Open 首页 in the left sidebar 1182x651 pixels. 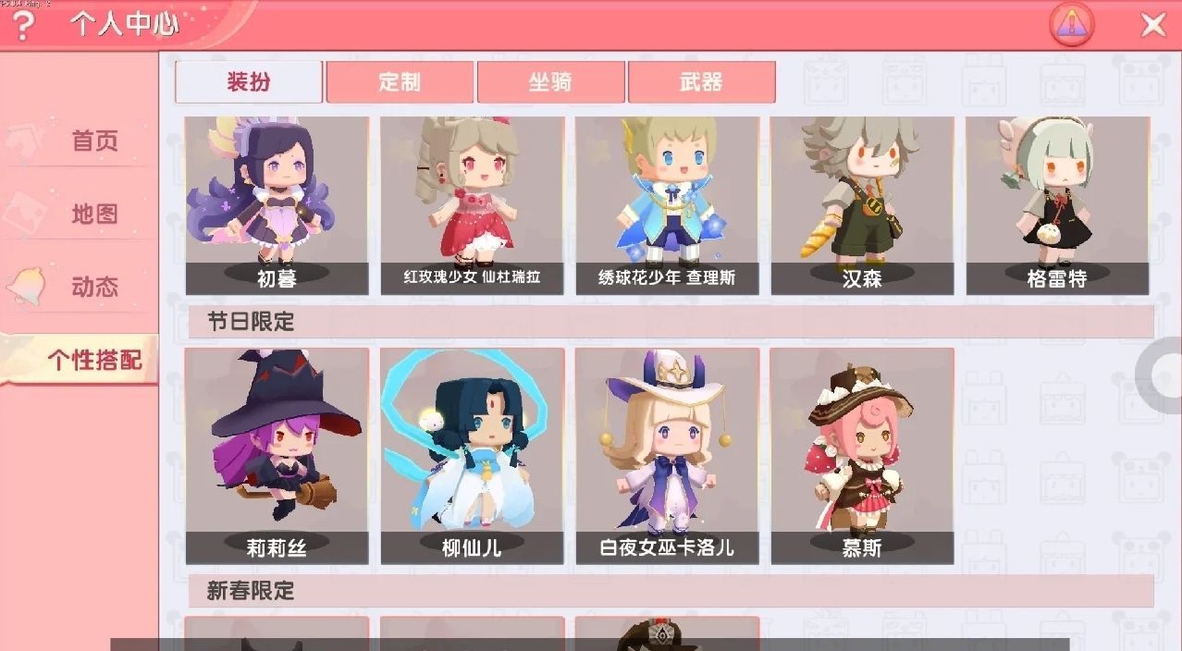pos(80,141)
